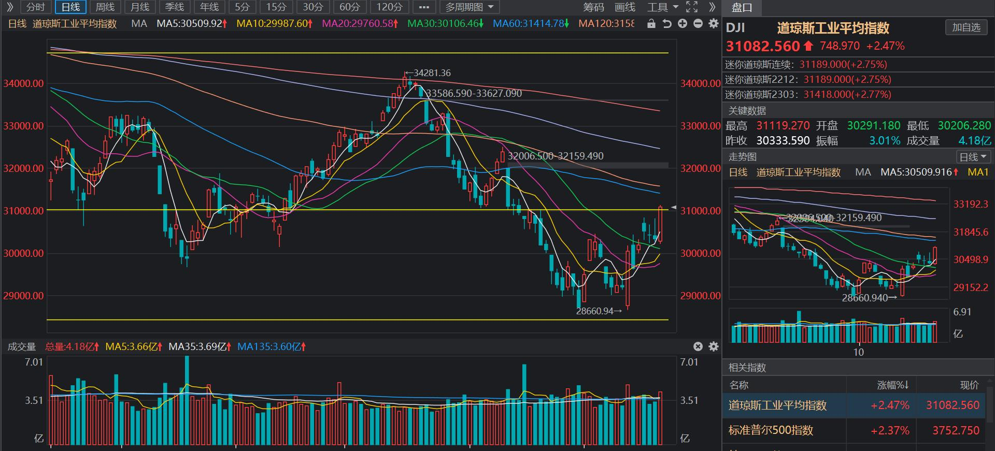Enter fullscreen chart mode
Viewport: 995px width, 451px height.
tap(692, 7)
